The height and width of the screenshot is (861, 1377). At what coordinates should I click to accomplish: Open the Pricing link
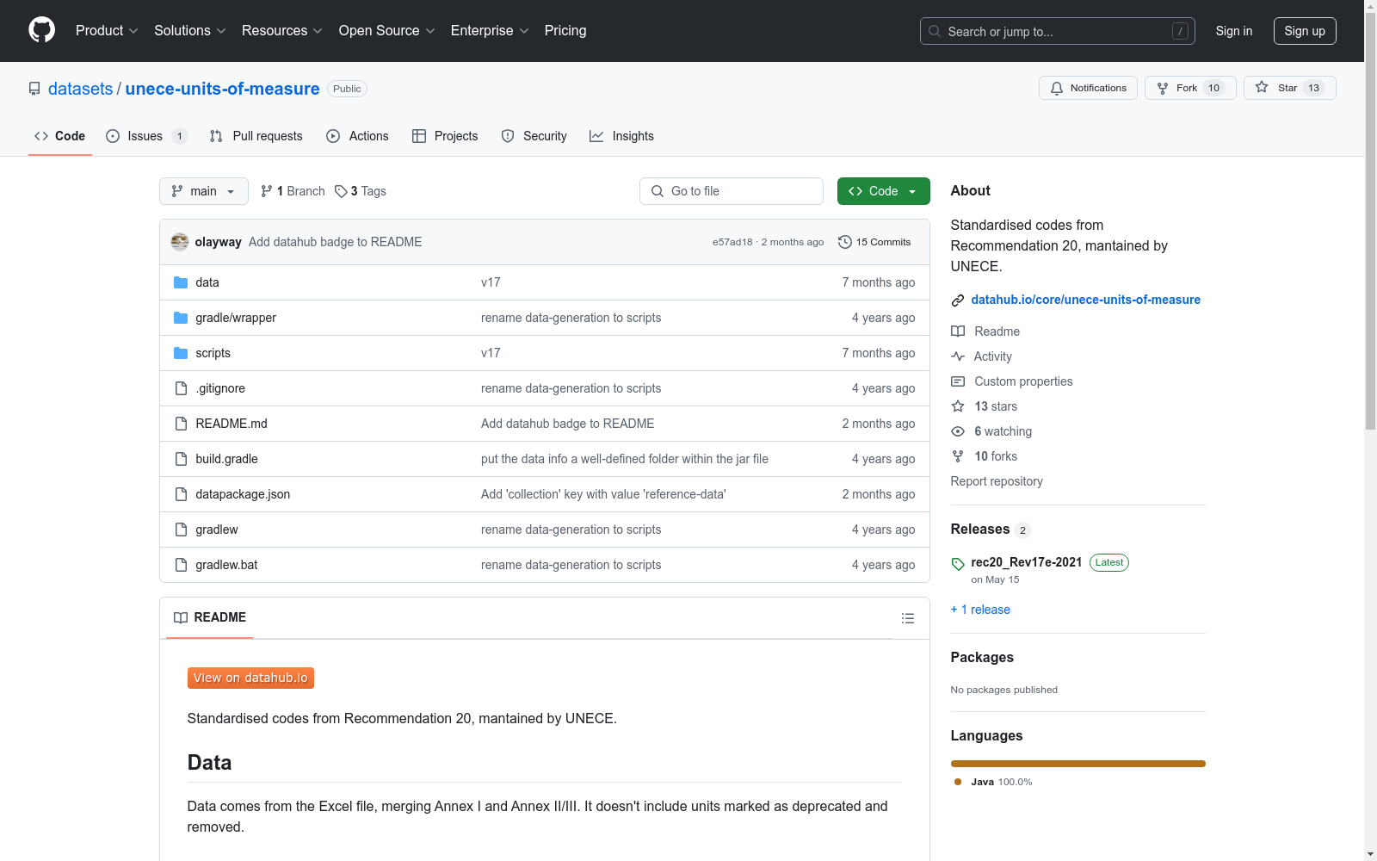pos(565,31)
